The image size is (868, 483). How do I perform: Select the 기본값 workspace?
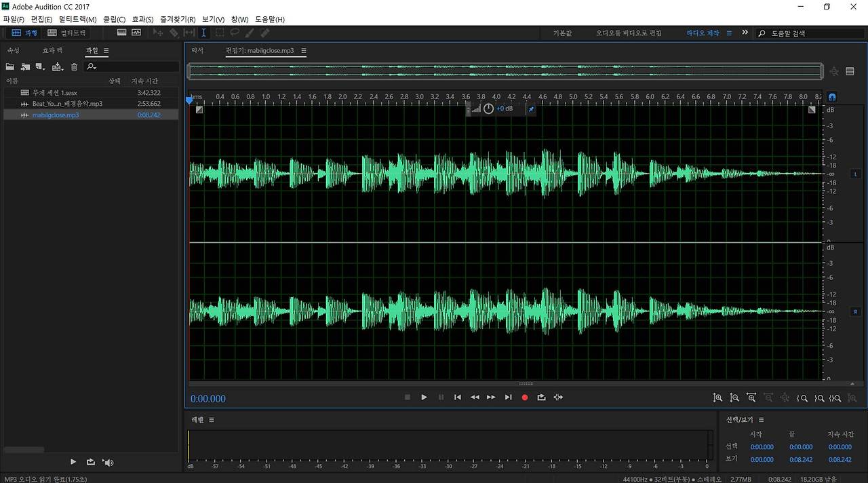[x=563, y=33]
